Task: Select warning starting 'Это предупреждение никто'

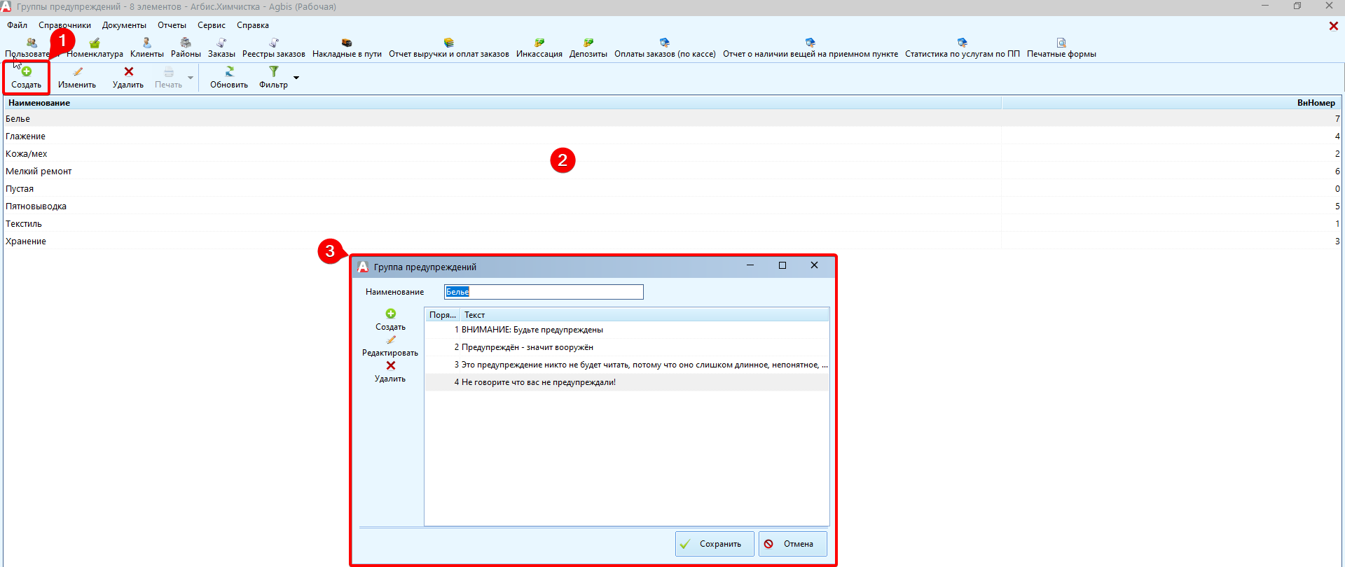Action: pyautogui.click(x=627, y=365)
